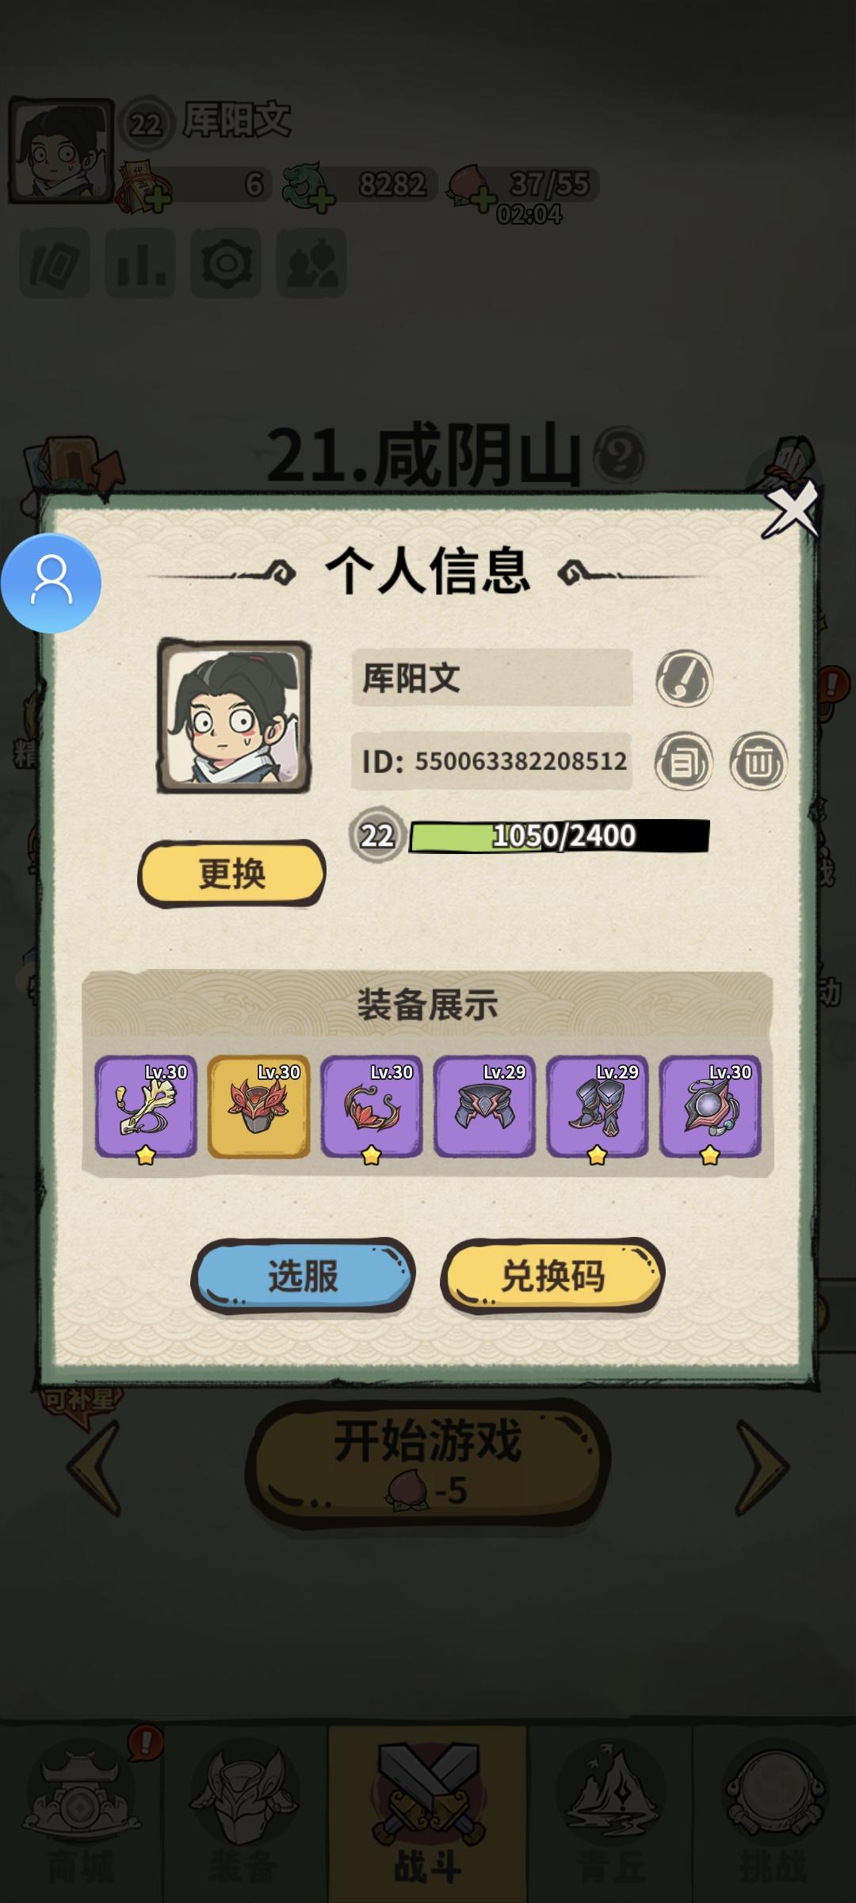The height and width of the screenshot is (1903, 856).
Task: Click the yellow 兑换码 redeem code button
Action: pyautogui.click(x=552, y=1275)
